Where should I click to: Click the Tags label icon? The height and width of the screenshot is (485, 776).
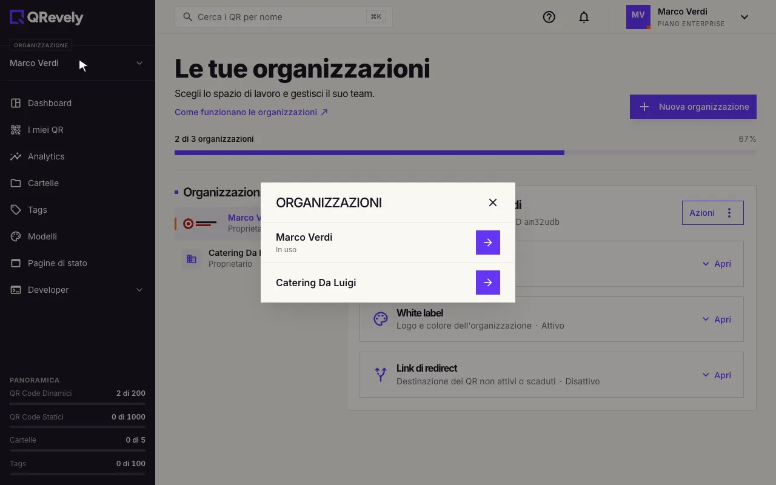16,210
